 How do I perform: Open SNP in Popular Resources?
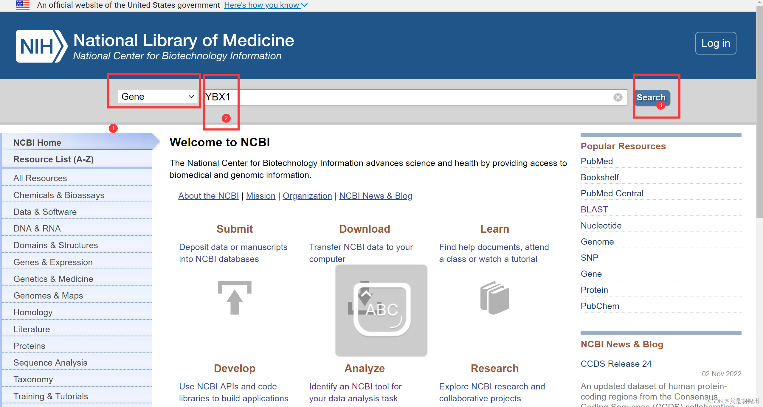click(590, 258)
